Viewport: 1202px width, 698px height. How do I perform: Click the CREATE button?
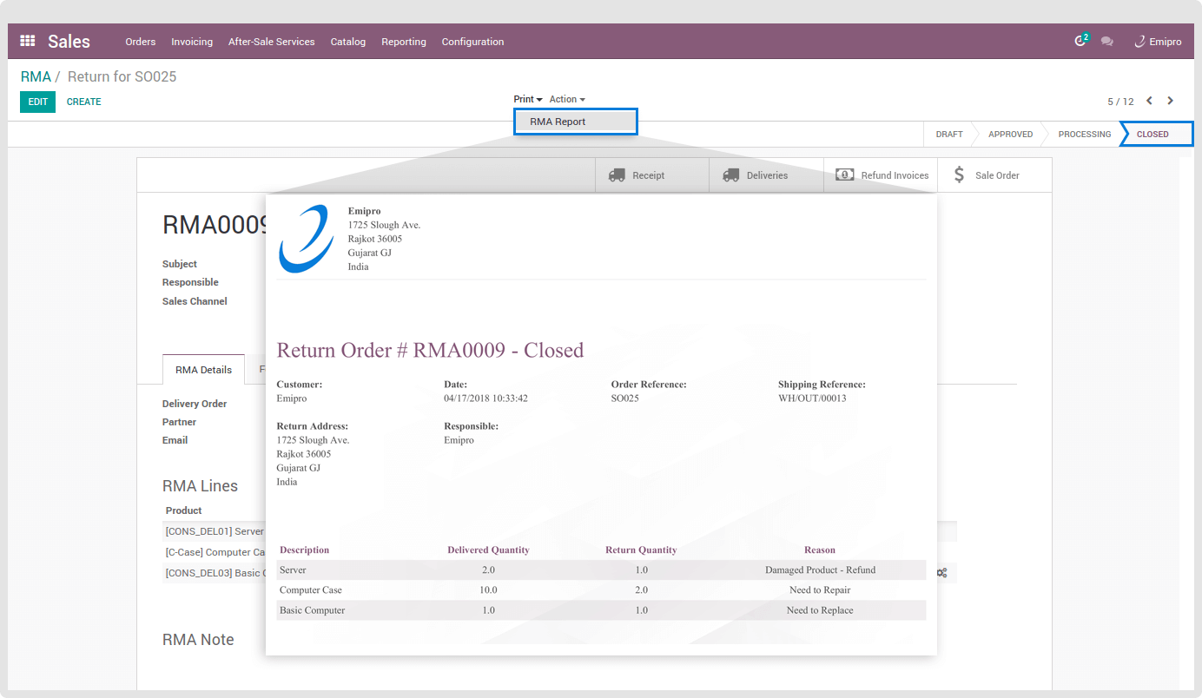84,102
